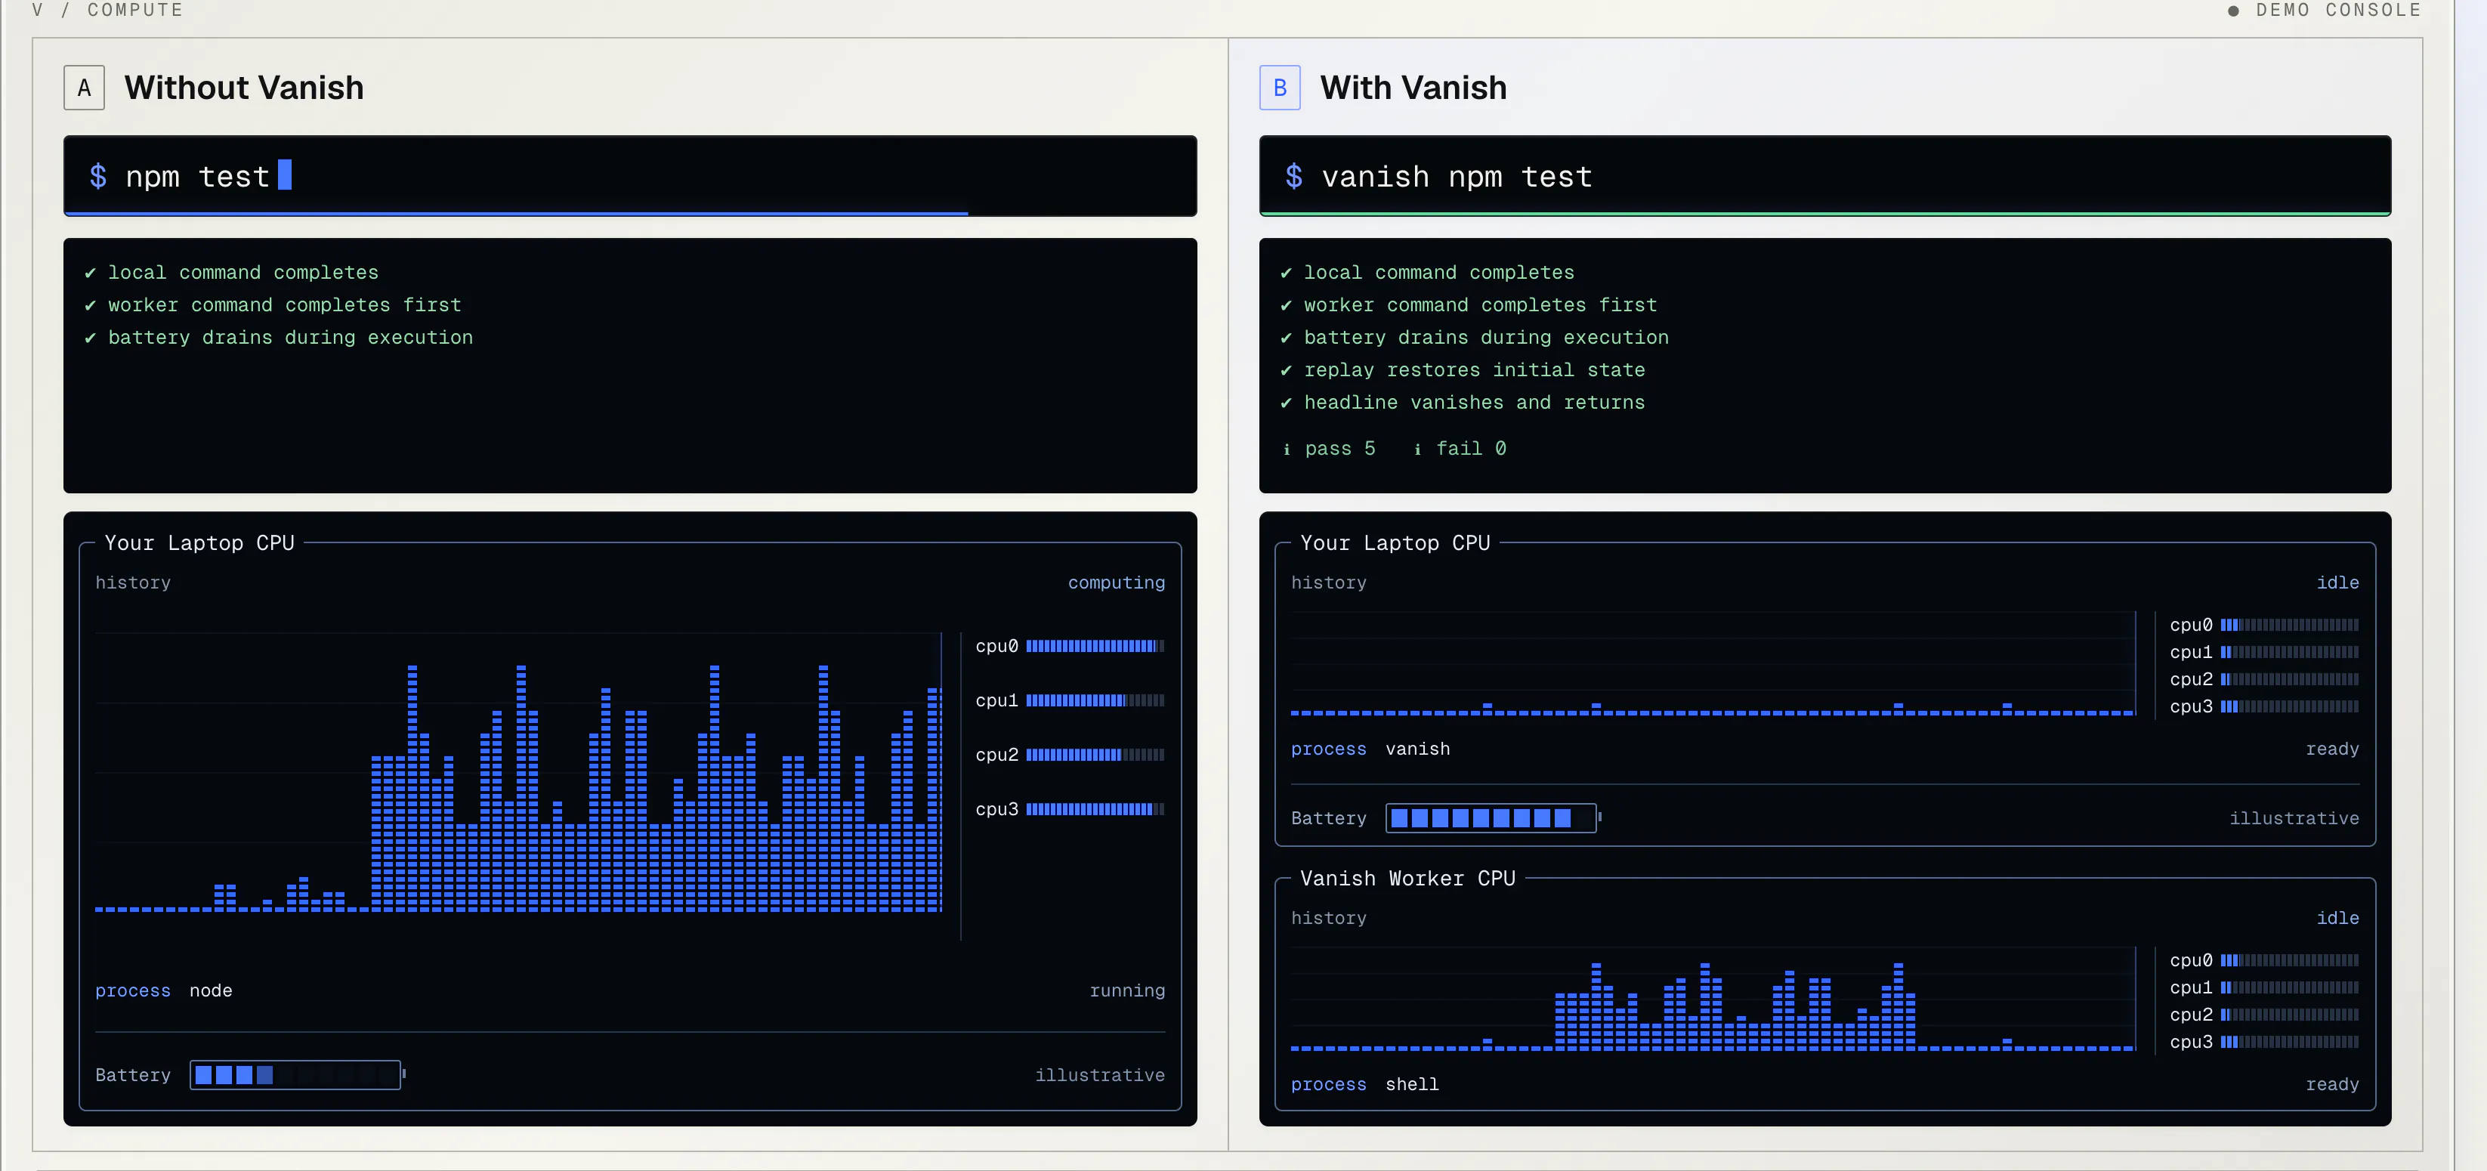Focus the 'vanish npm test' terminal input
2487x1171 pixels.
(1824, 176)
